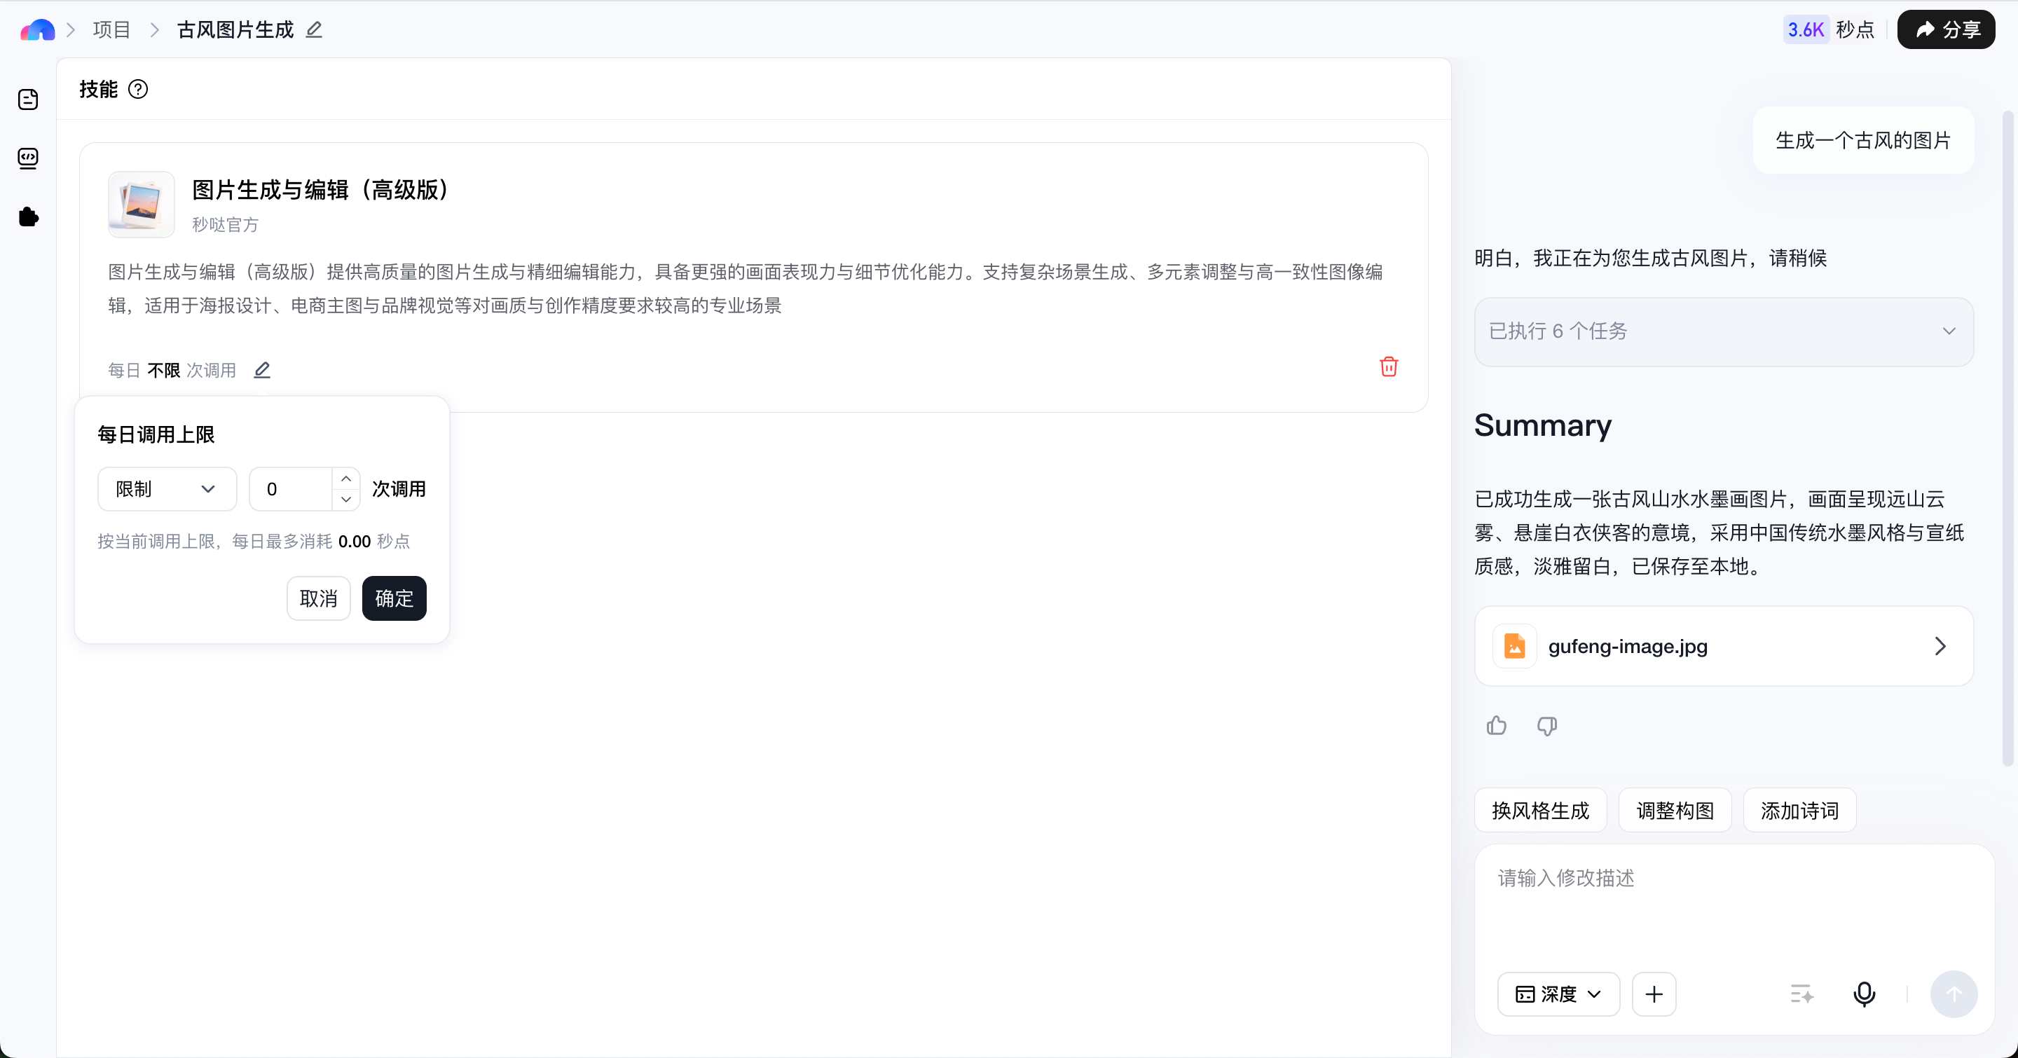Image resolution: width=2018 pixels, height=1058 pixels.
Task: Click the thumbs up feedback icon
Action: (x=1496, y=726)
